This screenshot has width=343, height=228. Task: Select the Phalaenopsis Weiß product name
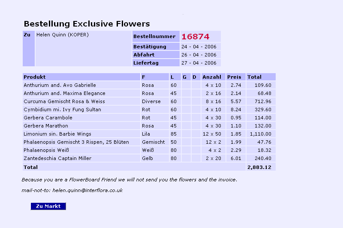(x=46, y=150)
